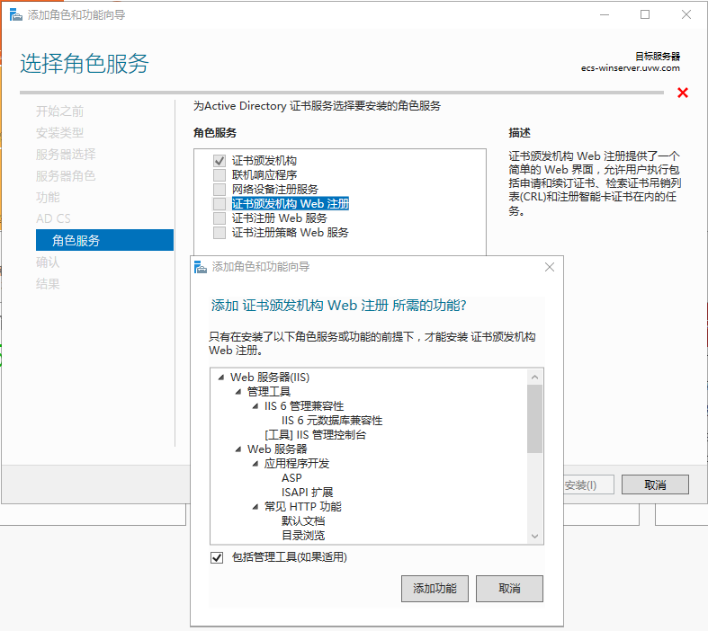Go to AD CS wizard step
This screenshot has width=708, height=631.
(x=53, y=218)
